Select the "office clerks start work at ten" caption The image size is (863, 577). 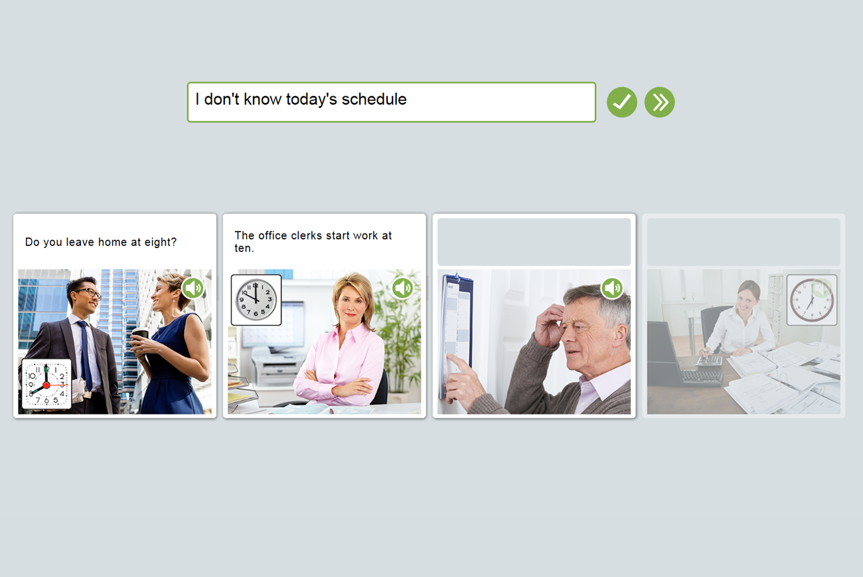click(x=313, y=241)
